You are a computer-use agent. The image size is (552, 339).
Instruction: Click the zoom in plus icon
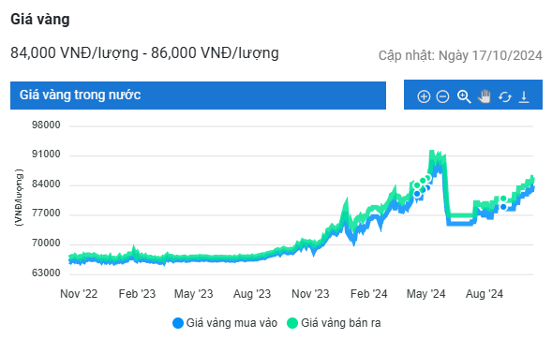pyautogui.click(x=424, y=96)
